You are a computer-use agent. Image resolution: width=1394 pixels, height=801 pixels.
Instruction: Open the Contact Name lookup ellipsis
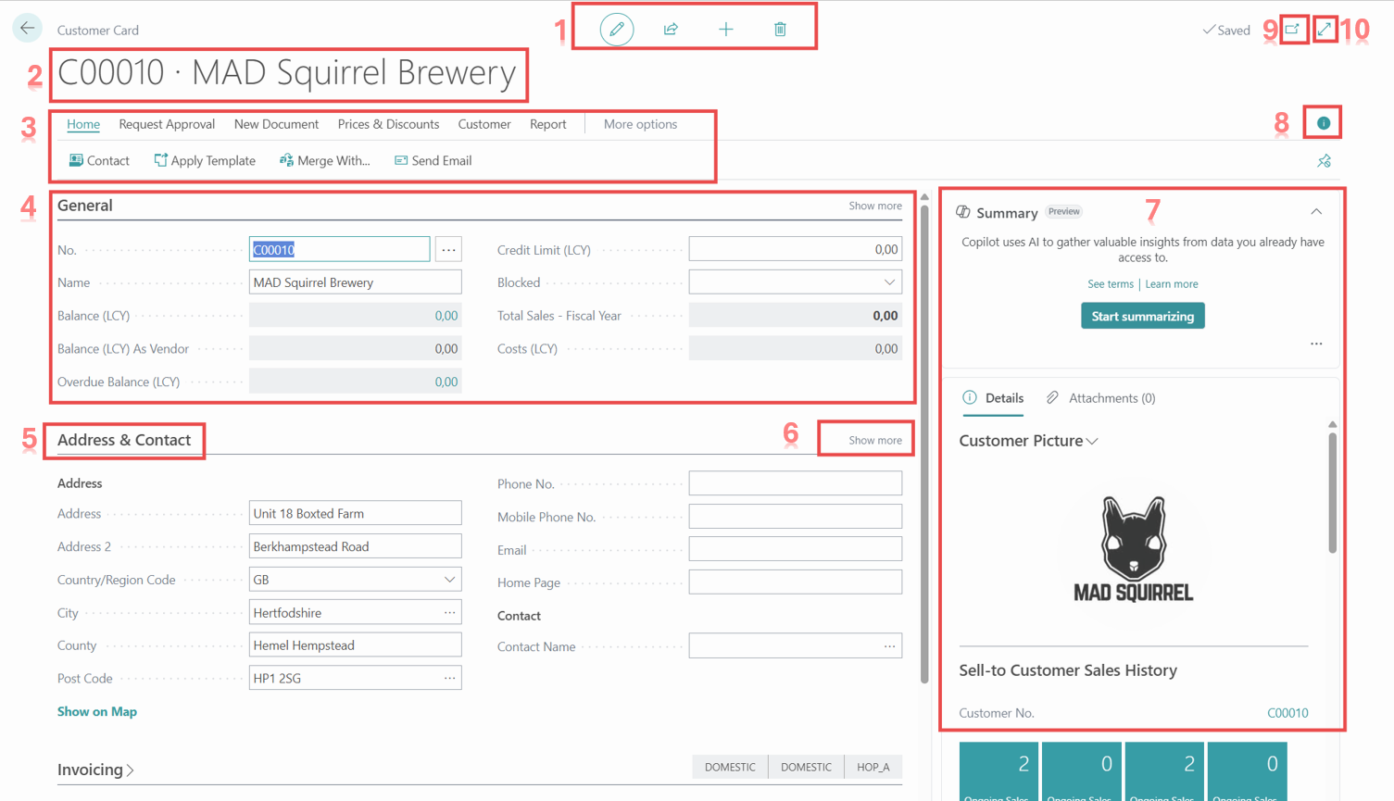point(889,646)
